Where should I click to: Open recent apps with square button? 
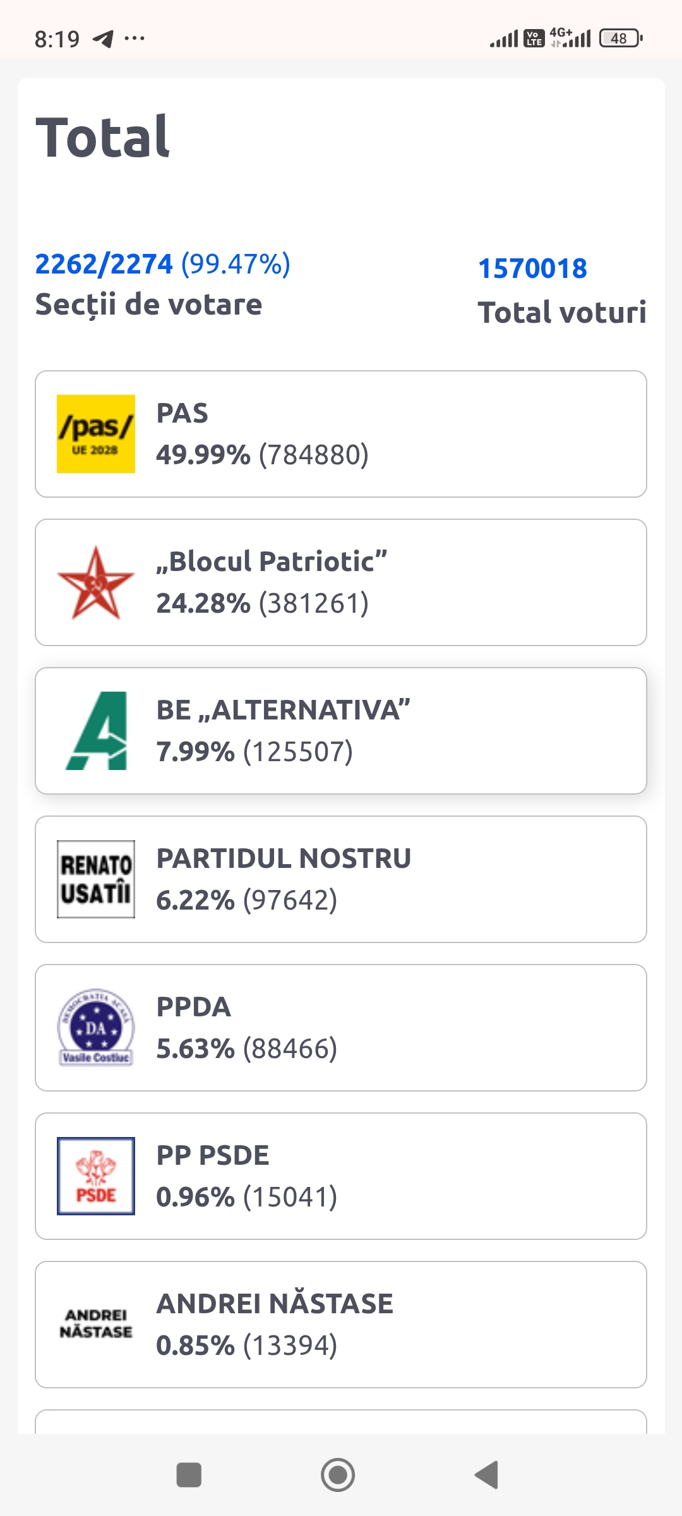(189, 1476)
